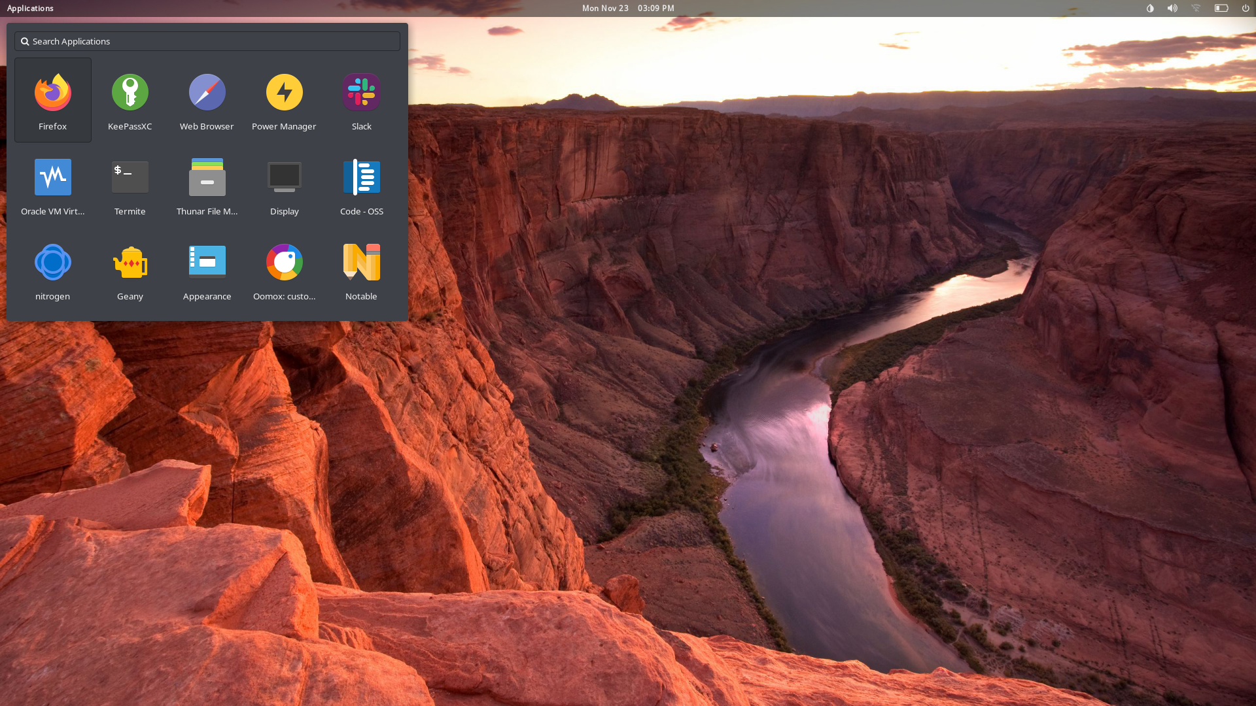Click the Search Applications field
This screenshot has width=1256, height=706.
pos(207,41)
